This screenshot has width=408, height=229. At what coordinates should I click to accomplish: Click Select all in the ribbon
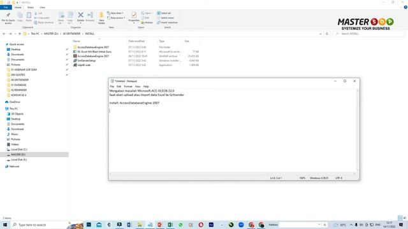click(164, 13)
